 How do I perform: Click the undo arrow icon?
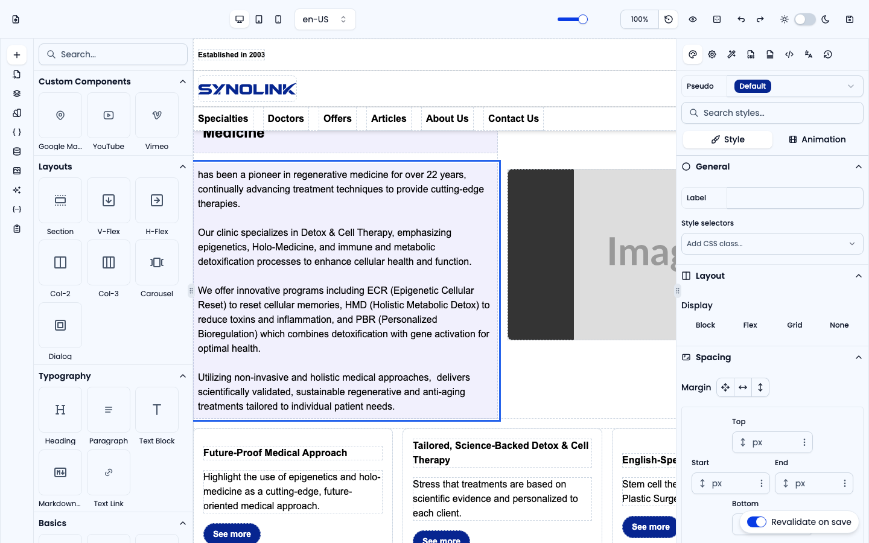click(x=741, y=19)
